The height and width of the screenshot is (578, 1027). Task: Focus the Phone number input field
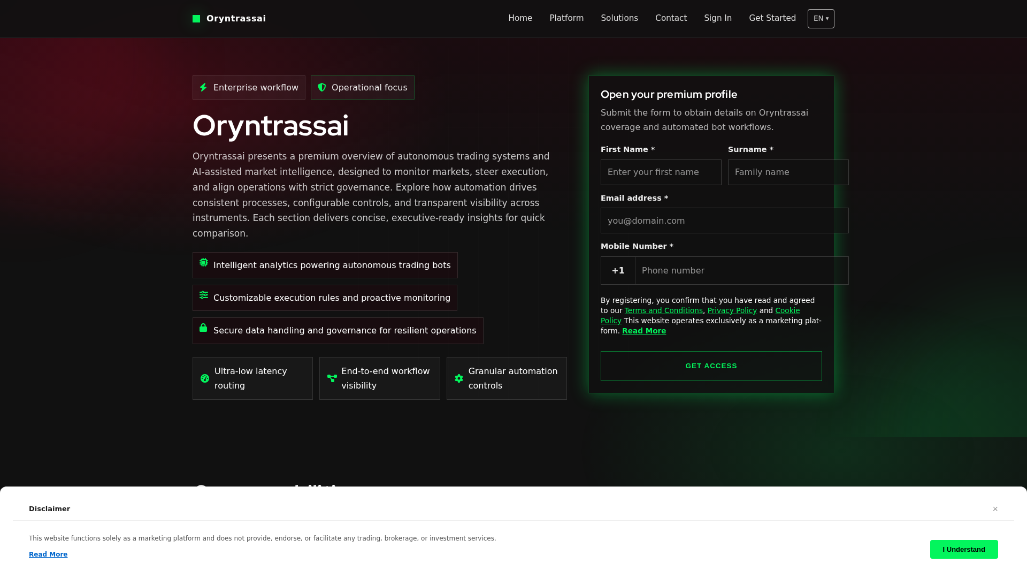point(742,271)
